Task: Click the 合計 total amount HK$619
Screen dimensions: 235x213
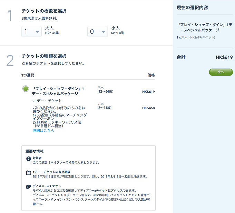Action: [x=224, y=58]
